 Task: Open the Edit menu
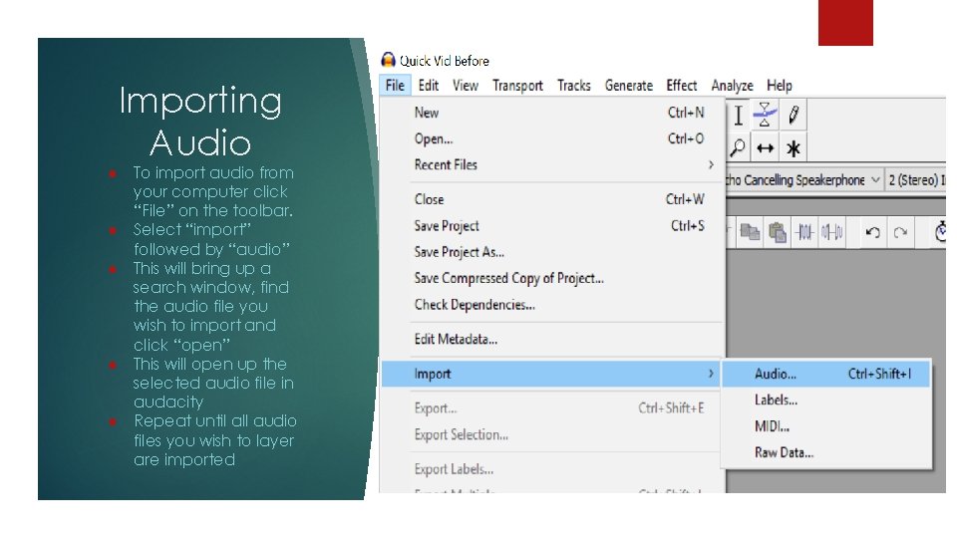(x=429, y=86)
